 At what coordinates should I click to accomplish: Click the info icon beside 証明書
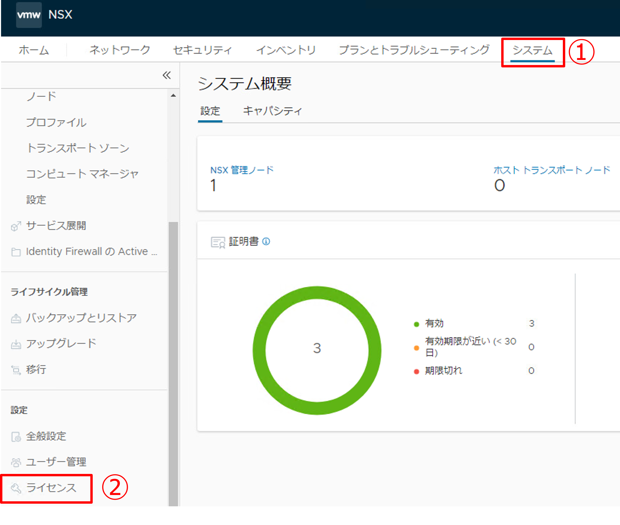pos(266,241)
